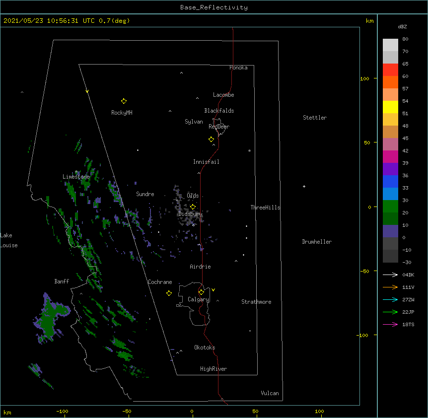Click the 22JP legend label
Screen dimensions: 428x418
408,312
